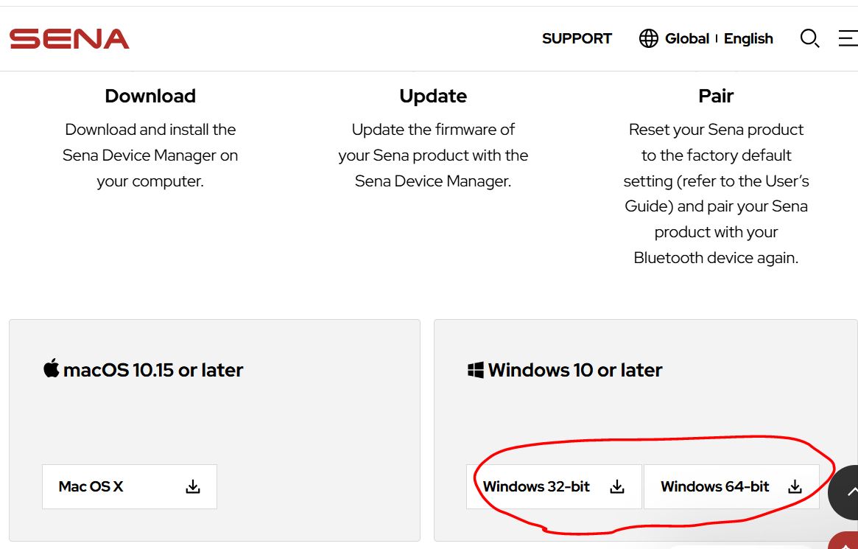Screen dimensions: 858x549
Task: Change the English language selection
Action: point(748,39)
